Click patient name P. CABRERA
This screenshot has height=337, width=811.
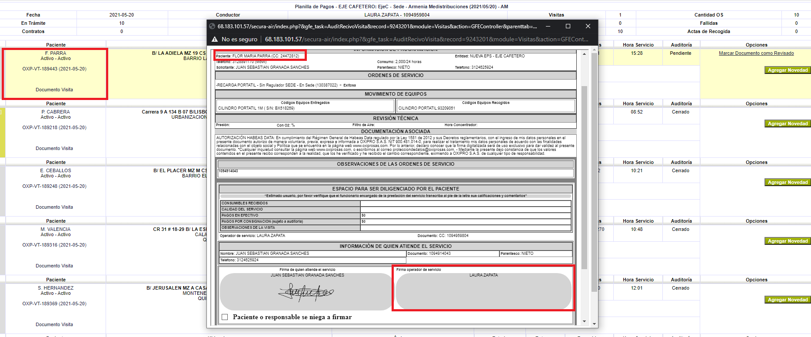56,112
